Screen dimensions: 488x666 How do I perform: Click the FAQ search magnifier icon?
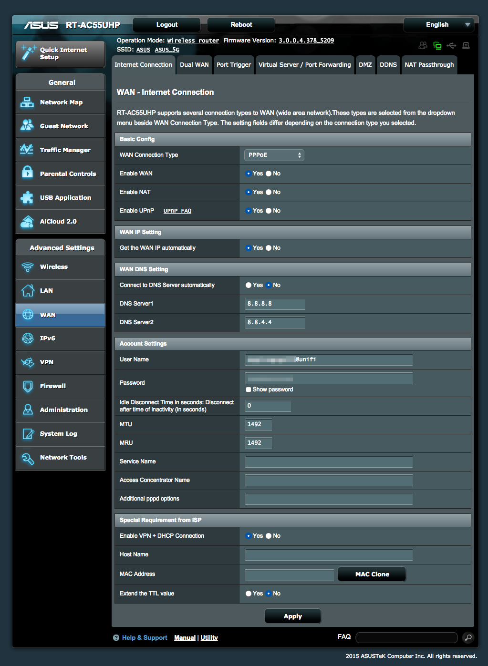click(x=468, y=637)
